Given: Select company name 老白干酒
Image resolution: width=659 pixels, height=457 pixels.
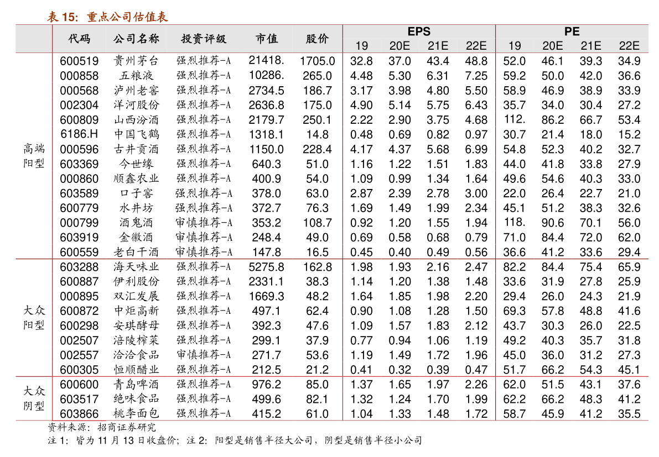Looking at the screenshot, I should pos(136,252).
